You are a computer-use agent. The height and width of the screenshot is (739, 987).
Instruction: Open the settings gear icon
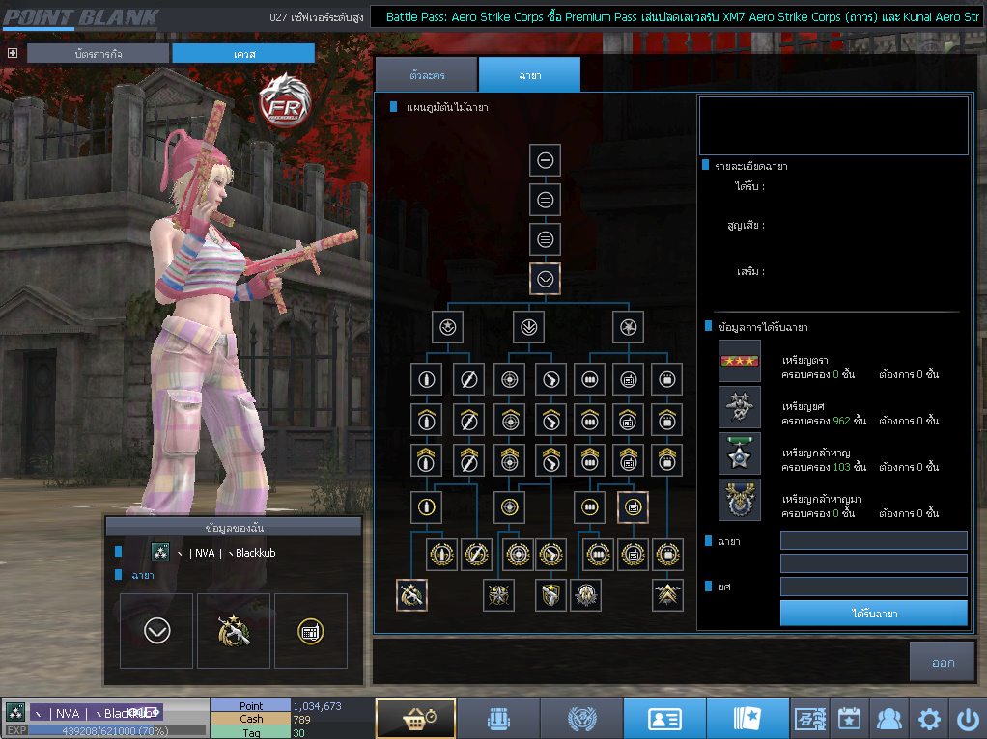pos(929,719)
